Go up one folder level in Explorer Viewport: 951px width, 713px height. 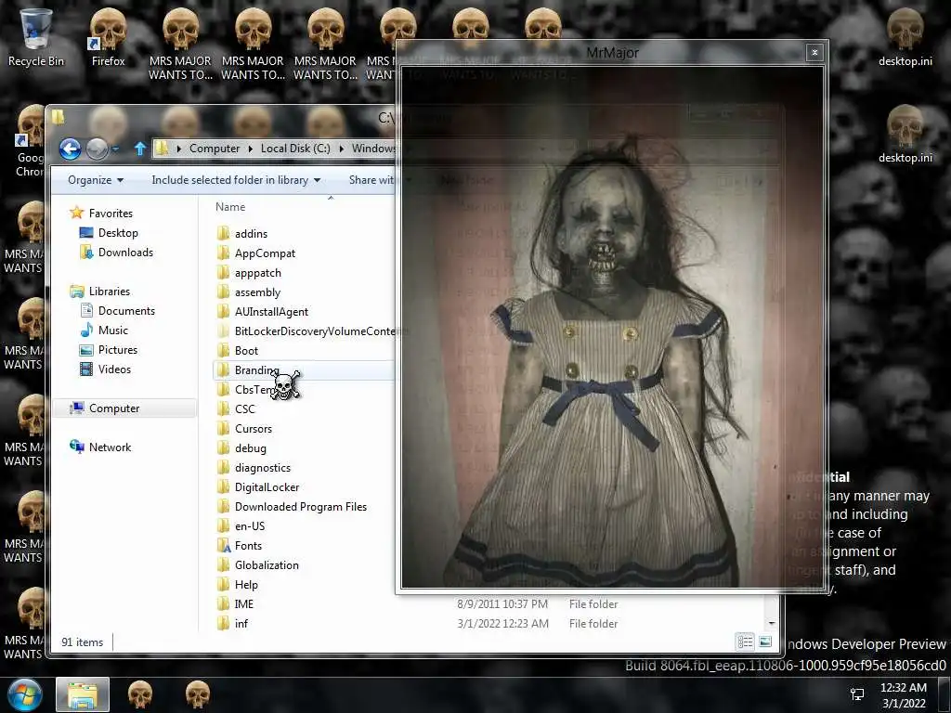pos(140,149)
